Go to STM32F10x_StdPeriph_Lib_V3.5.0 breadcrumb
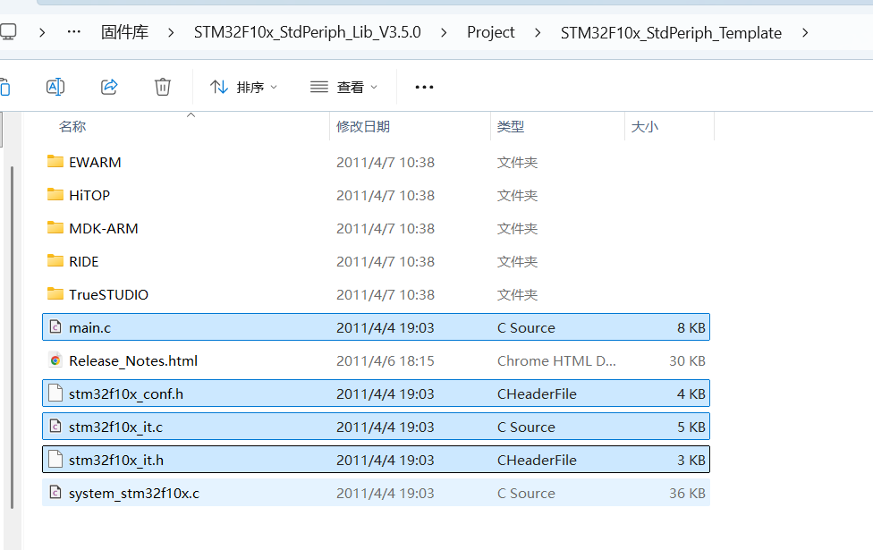This screenshot has width=873, height=550. pyautogui.click(x=308, y=32)
